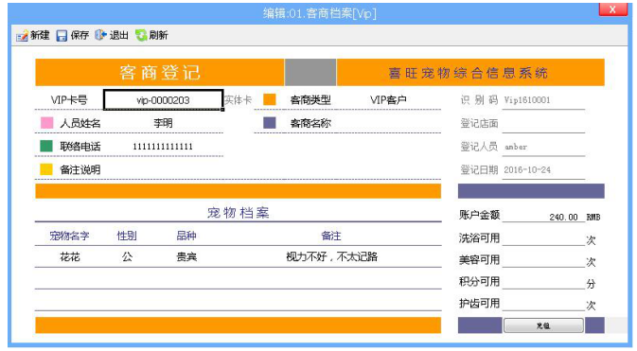Click the 积分可用 points field
Viewport: 637px width, 351px height.
click(543, 282)
